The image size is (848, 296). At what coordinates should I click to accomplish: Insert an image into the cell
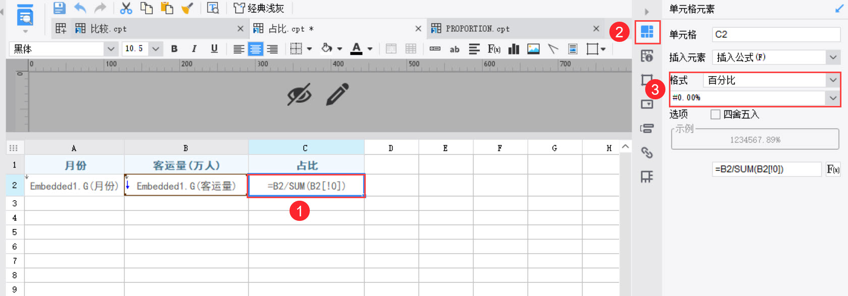[533, 49]
